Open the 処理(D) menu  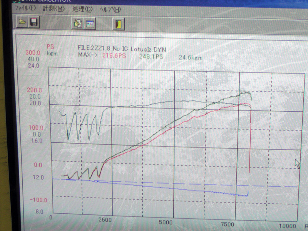(82, 9)
